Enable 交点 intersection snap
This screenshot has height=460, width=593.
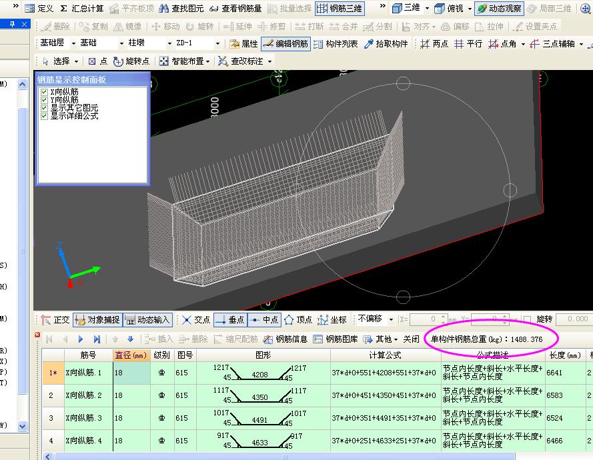pos(196,320)
